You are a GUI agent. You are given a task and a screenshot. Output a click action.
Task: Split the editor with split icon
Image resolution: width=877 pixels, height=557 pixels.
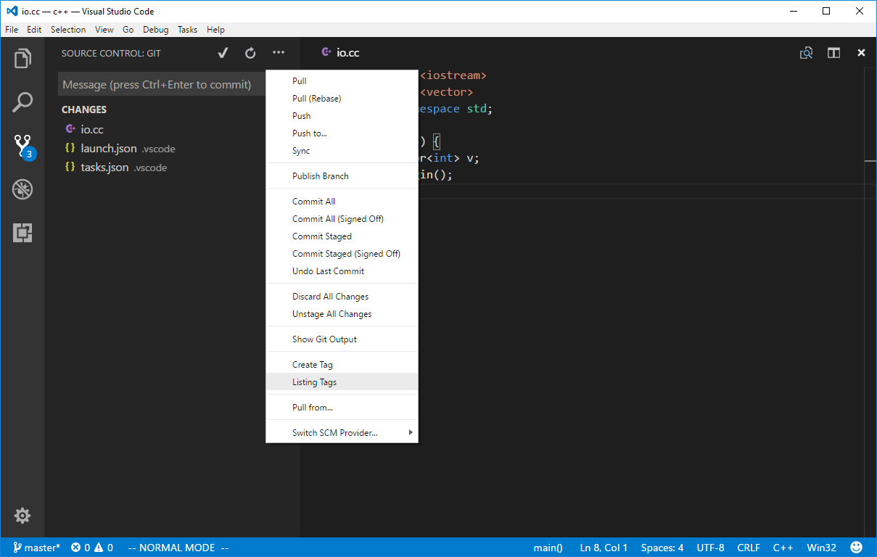[x=834, y=53]
